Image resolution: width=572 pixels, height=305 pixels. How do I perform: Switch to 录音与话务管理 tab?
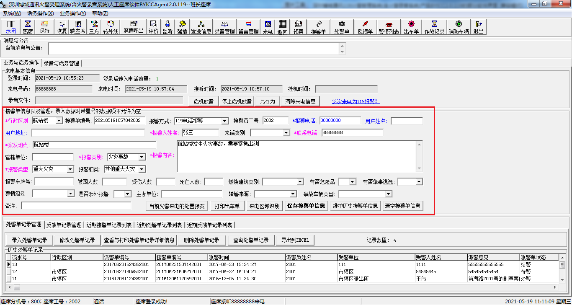(61, 63)
